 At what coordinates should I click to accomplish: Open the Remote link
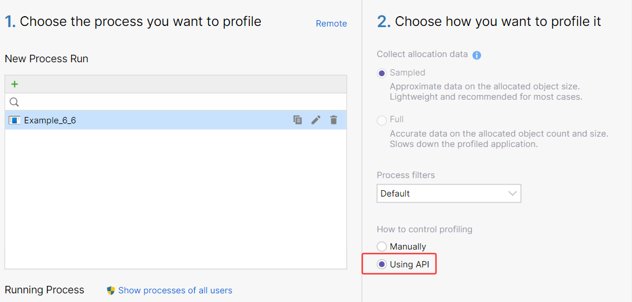331,24
